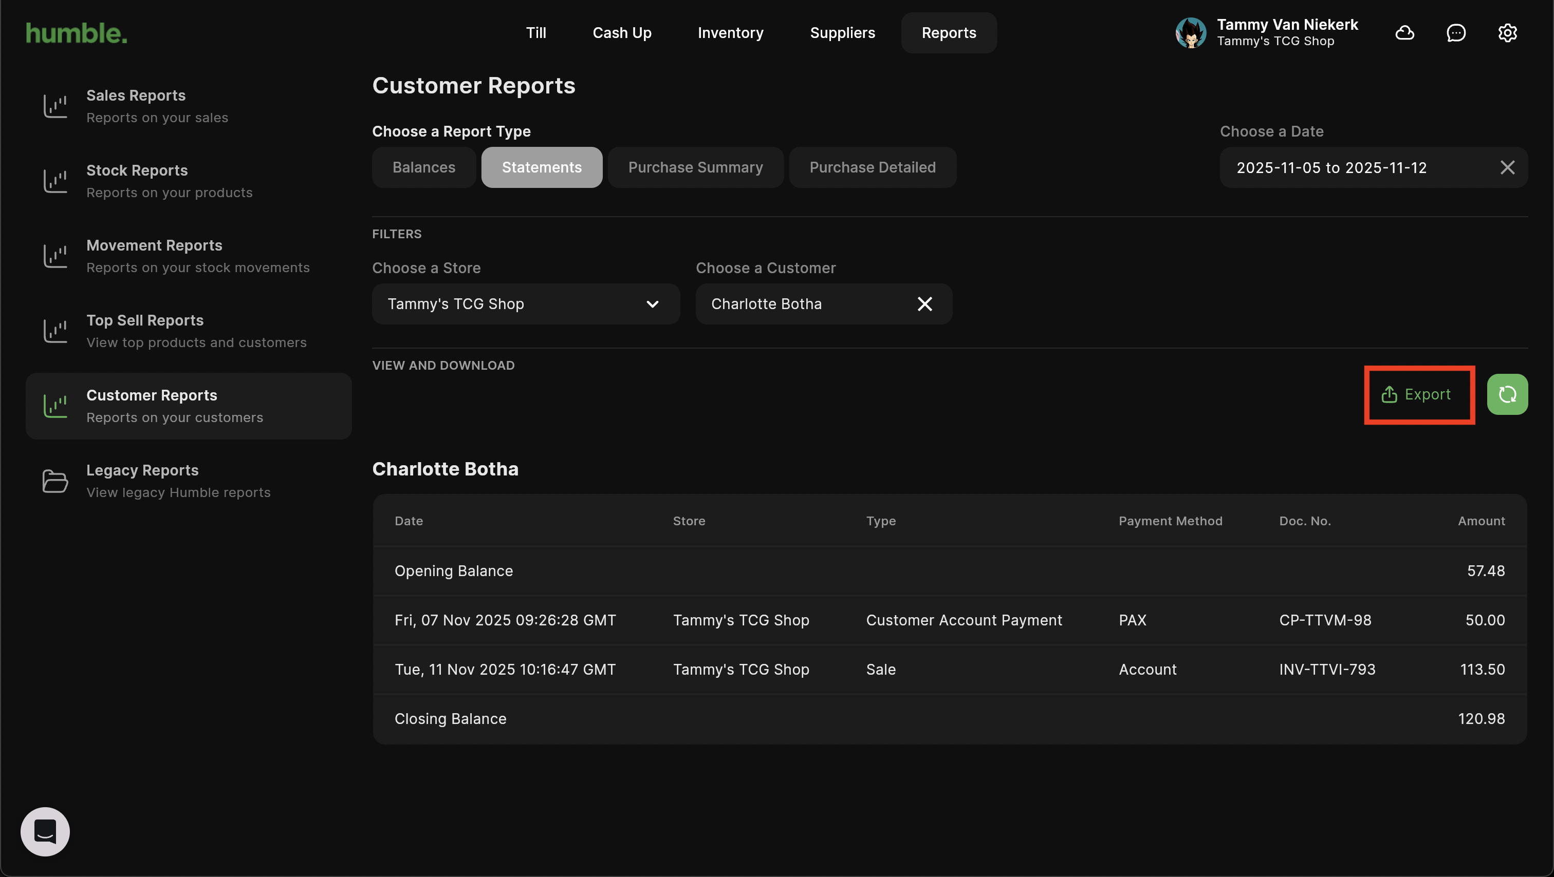The height and width of the screenshot is (877, 1554).
Task: Select the Balances report type
Action: pyautogui.click(x=423, y=167)
